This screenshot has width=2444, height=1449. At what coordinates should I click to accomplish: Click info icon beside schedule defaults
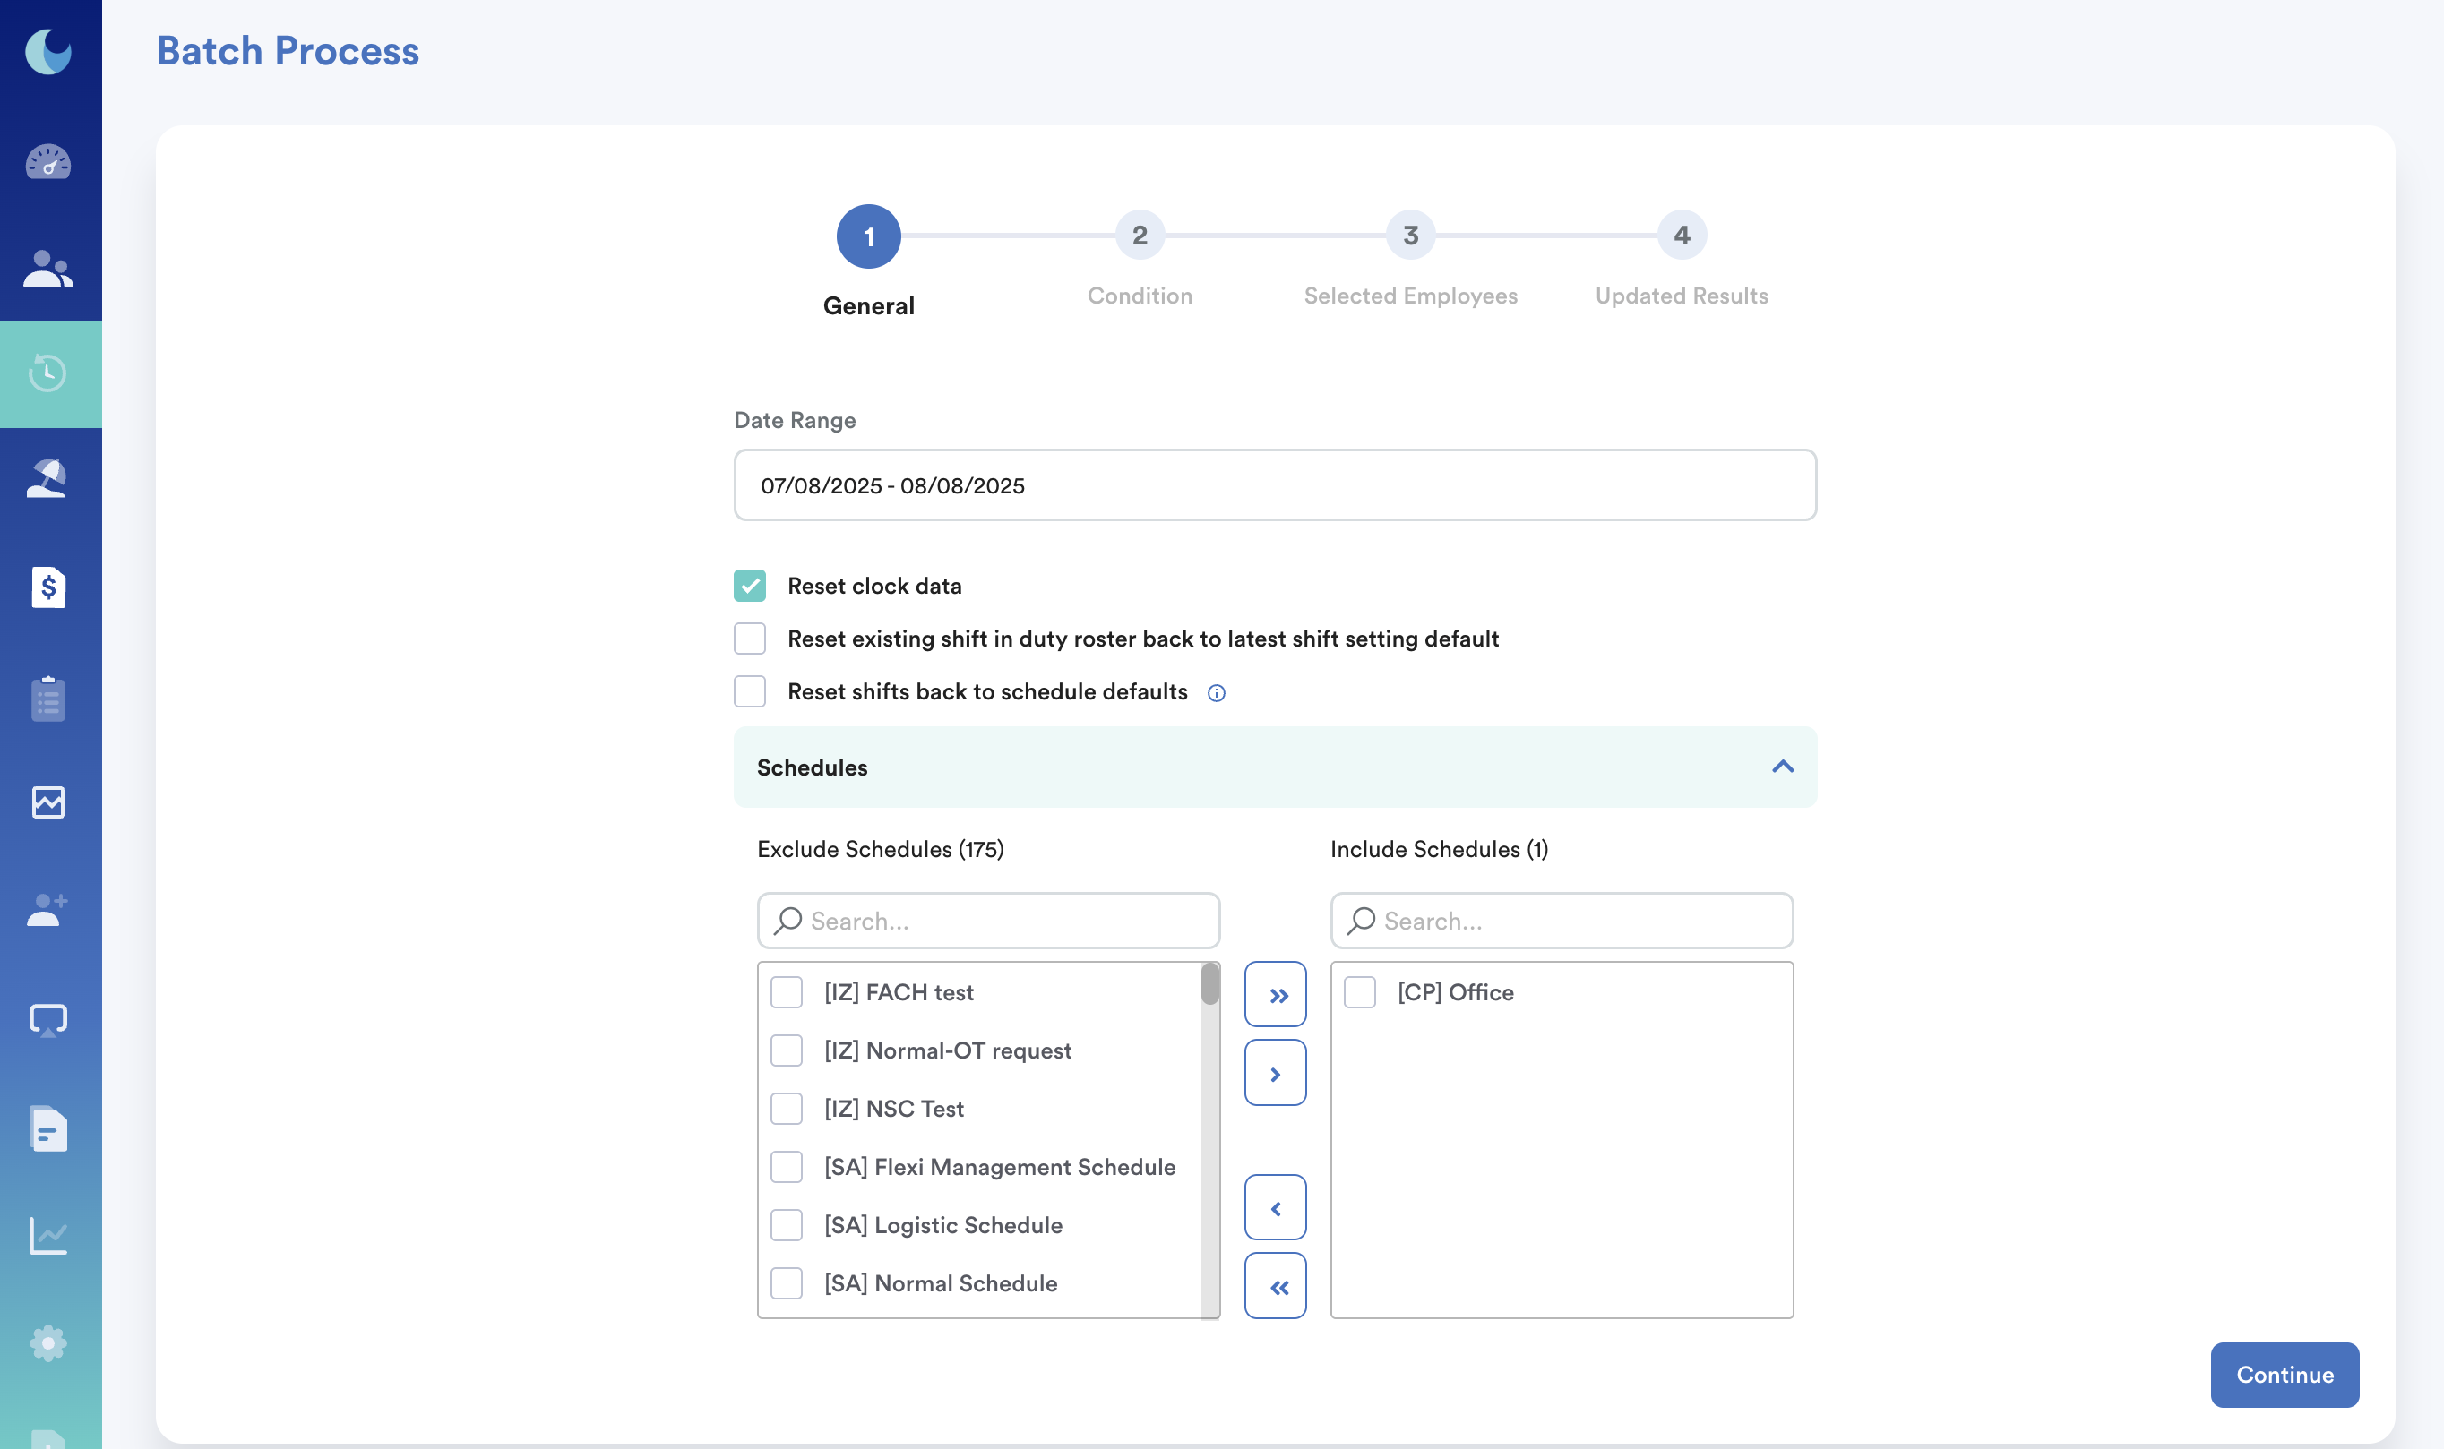point(1216,693)
